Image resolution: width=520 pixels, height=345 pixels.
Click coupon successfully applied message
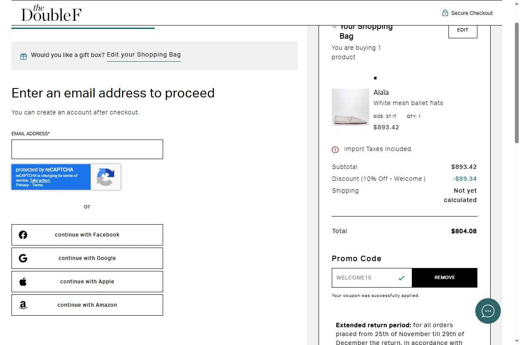tap(376, 296)
